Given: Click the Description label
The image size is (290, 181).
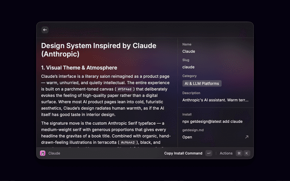Looking at the screenshot, I should (191, 93).
